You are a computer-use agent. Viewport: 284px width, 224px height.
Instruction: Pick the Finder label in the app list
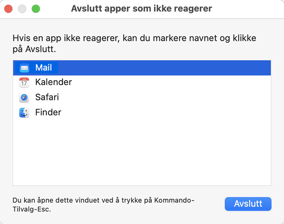[48, 112]
